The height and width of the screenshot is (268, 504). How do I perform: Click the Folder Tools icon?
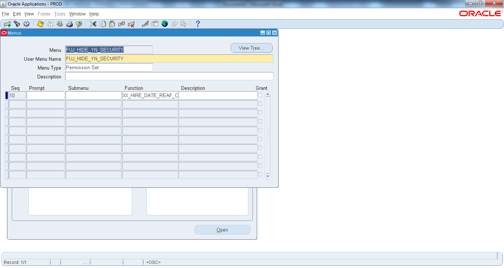click(x=183, y=24)
